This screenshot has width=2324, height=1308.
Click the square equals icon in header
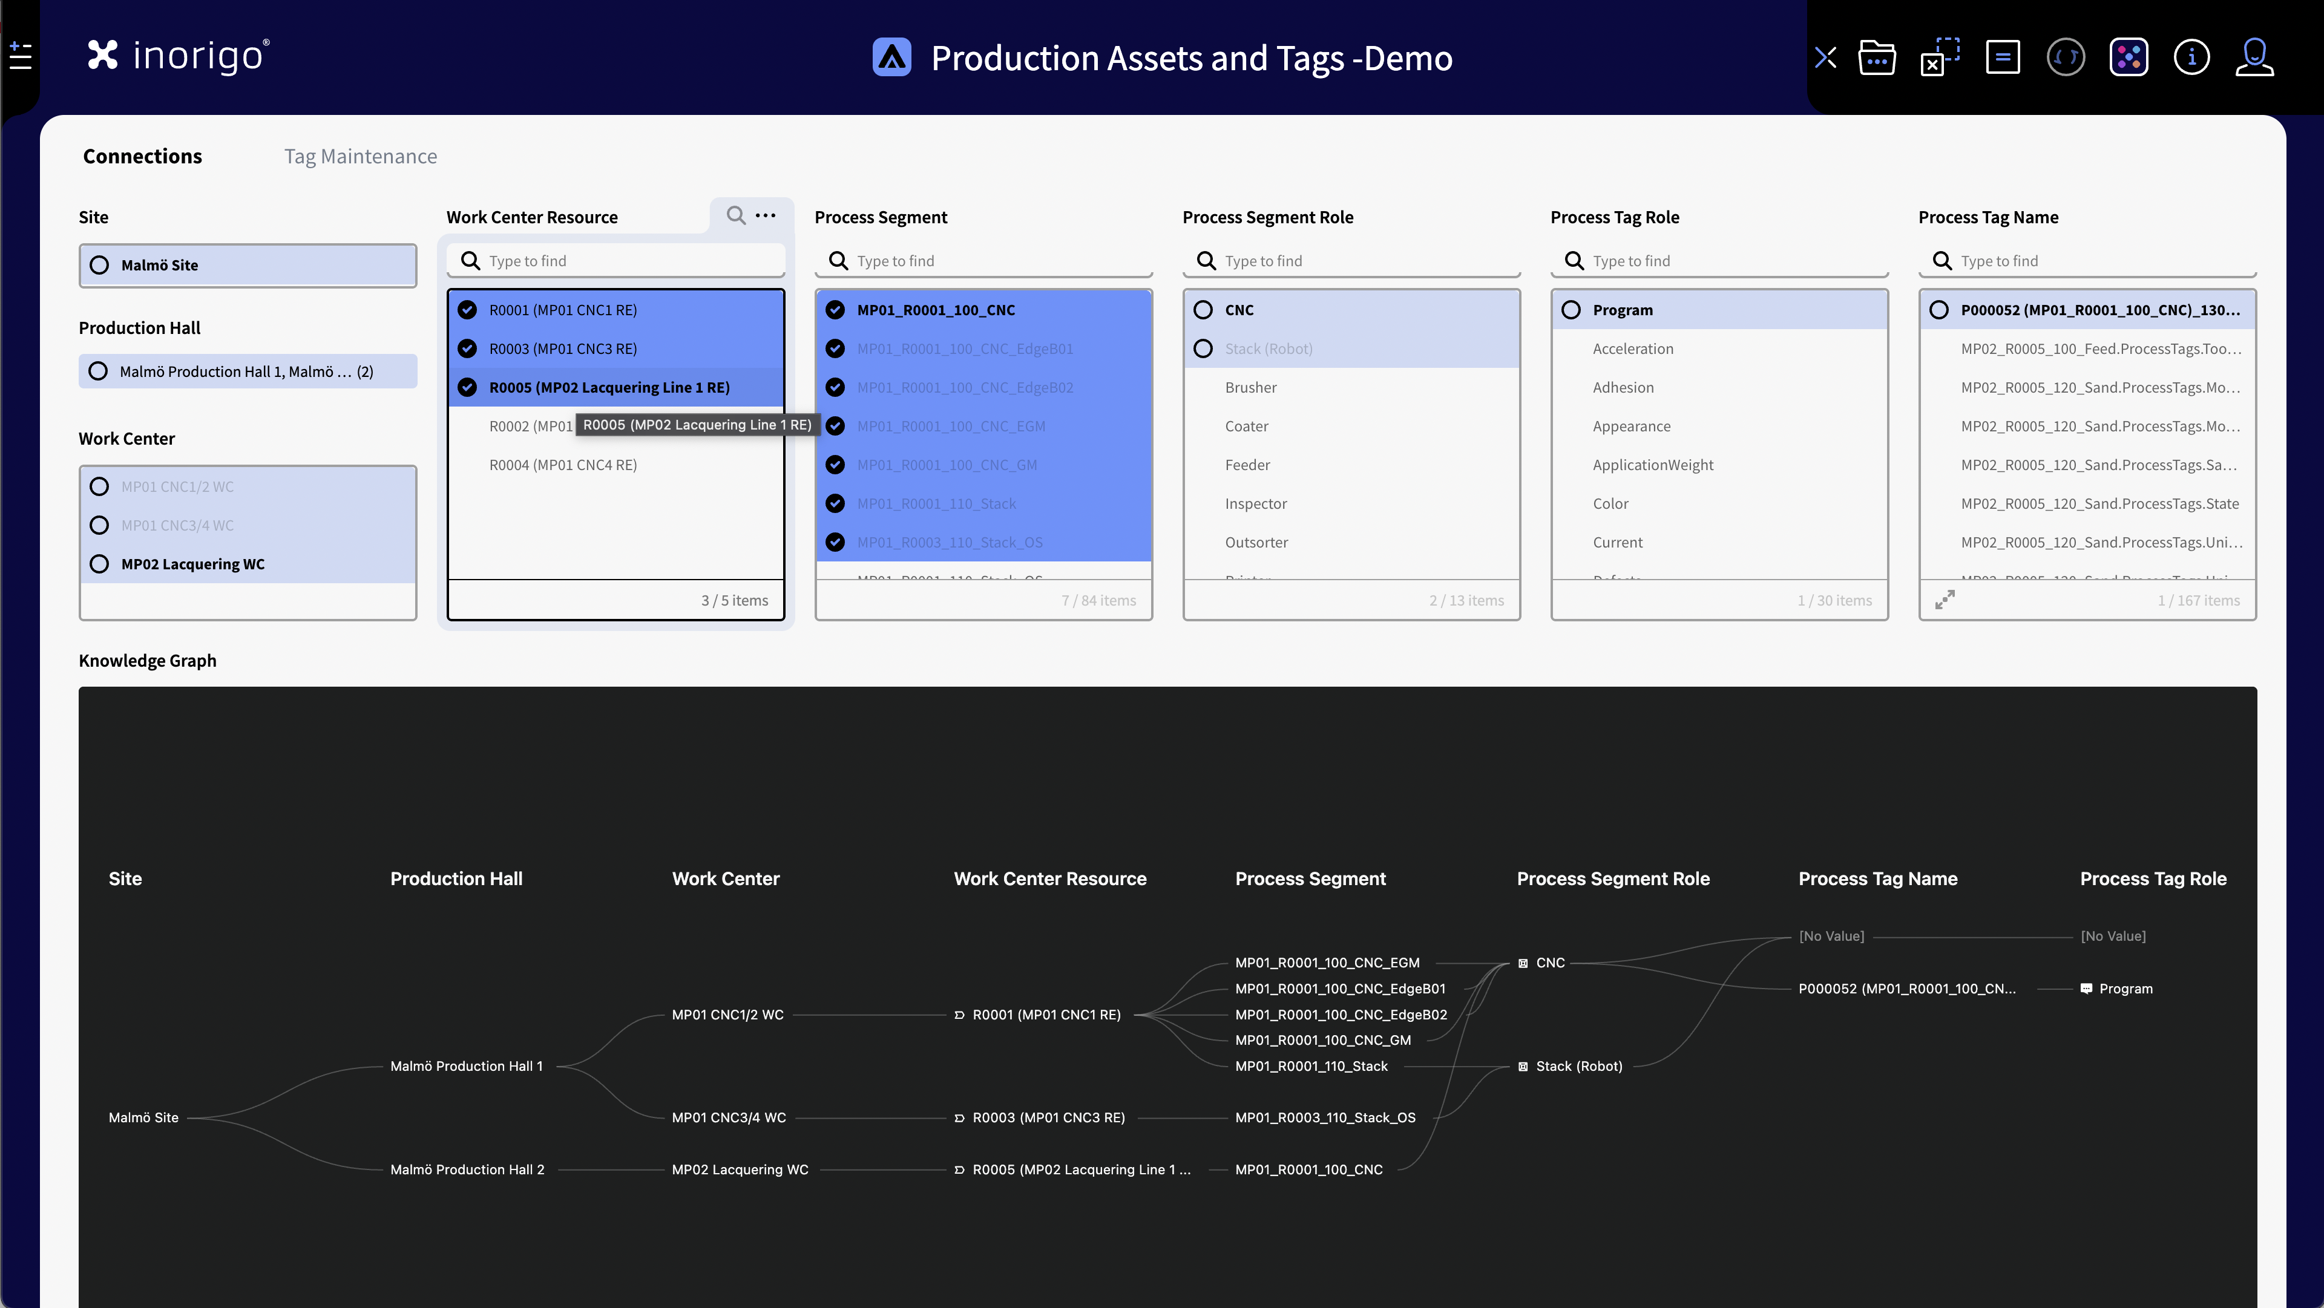pos(2002,57)
